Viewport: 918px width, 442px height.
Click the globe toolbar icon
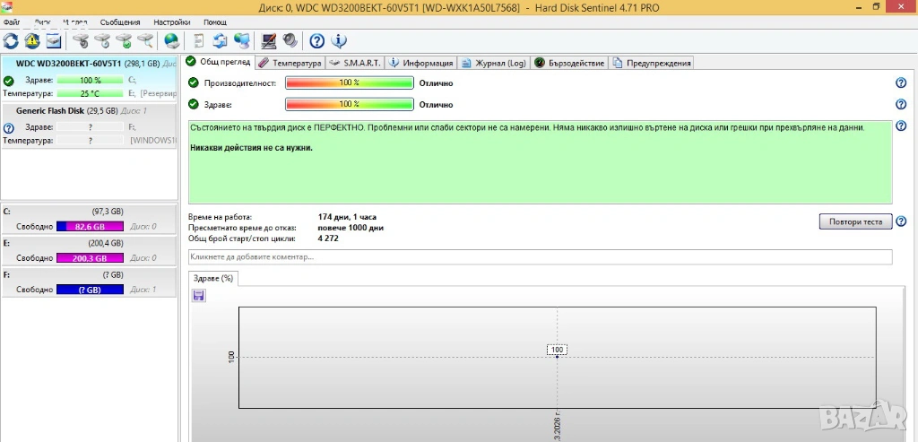[171, 40]
